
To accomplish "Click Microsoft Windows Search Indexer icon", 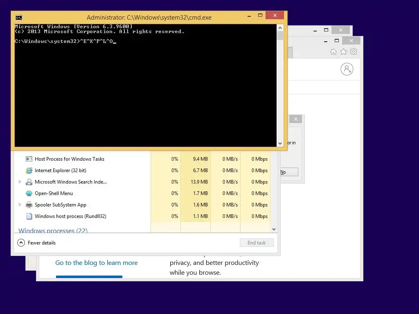I will click(x=29, y=182).
